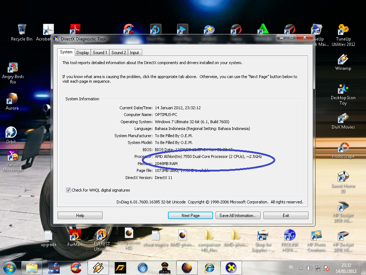Open HP Photo Creations shortcut

[316, 241]
